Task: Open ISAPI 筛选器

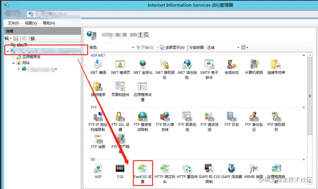Action: point(232,171)
